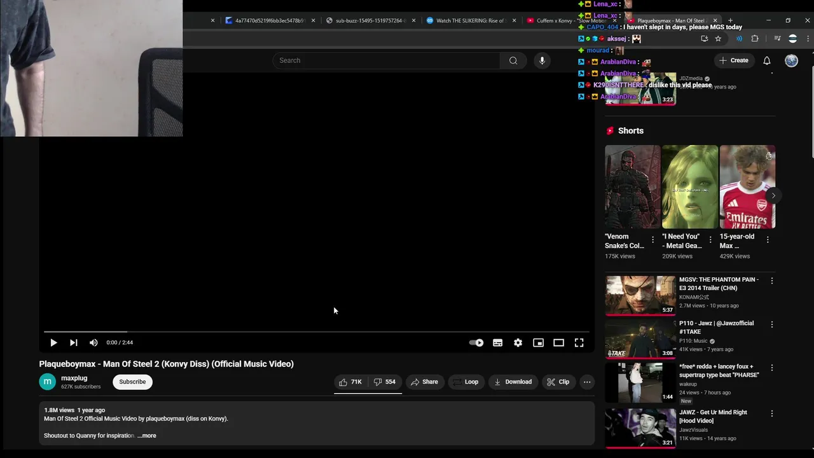Open options for Venom Snake's Short
The width and height of the screenshot is (814, 458).
click(652, 240)
